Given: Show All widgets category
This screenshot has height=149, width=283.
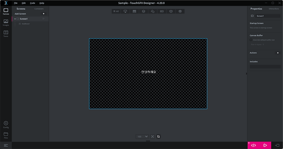Looking at the screenshot, I should [116, 11].
